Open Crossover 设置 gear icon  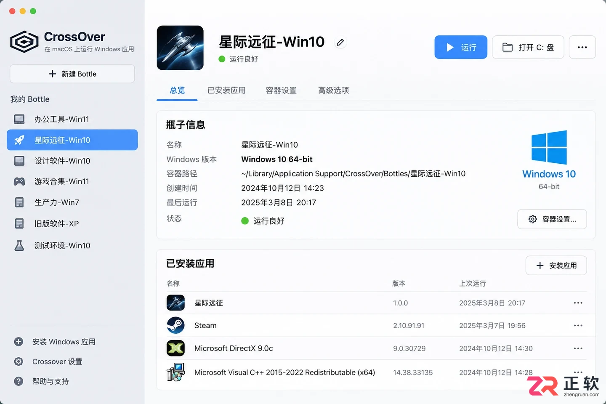pos(19,361)
